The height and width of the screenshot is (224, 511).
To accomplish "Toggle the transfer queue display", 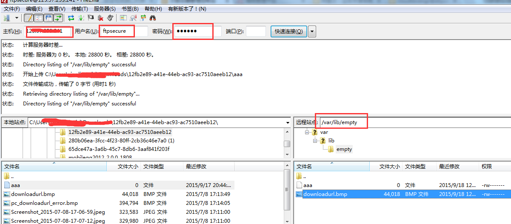I will 58,18.
